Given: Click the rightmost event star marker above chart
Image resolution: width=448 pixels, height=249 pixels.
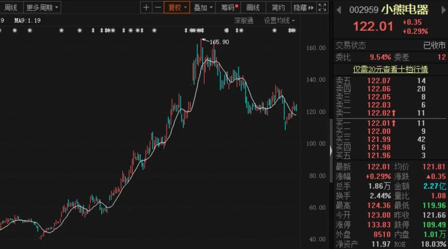Looking at the screenshot, I should coord(293,30).
